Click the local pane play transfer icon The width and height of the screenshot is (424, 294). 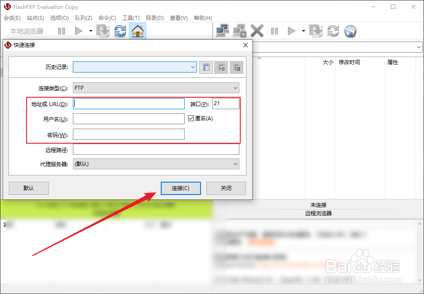tap(79, 31)
